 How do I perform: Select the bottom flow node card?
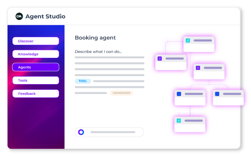[x=190, y=124]
